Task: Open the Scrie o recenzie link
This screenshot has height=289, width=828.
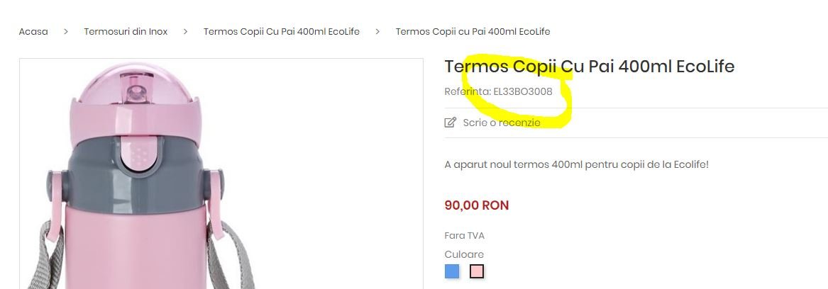Action: click(x=502, y=123)
